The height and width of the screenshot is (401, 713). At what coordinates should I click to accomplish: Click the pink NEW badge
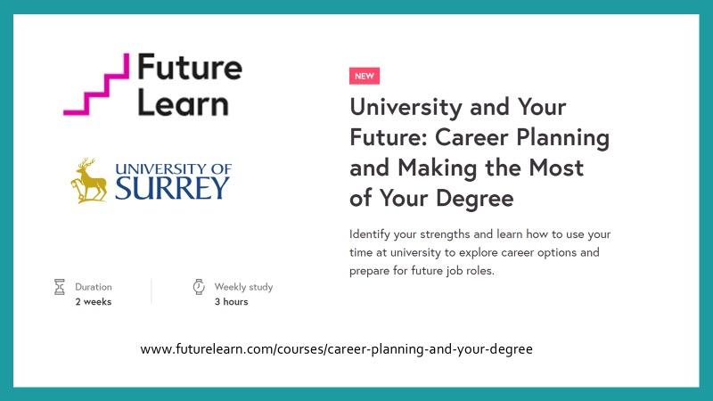[365, 76]
